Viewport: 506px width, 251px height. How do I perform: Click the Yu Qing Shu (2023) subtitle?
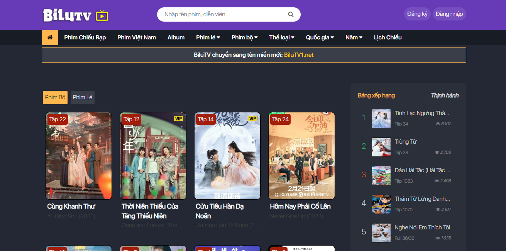(71, 216)
